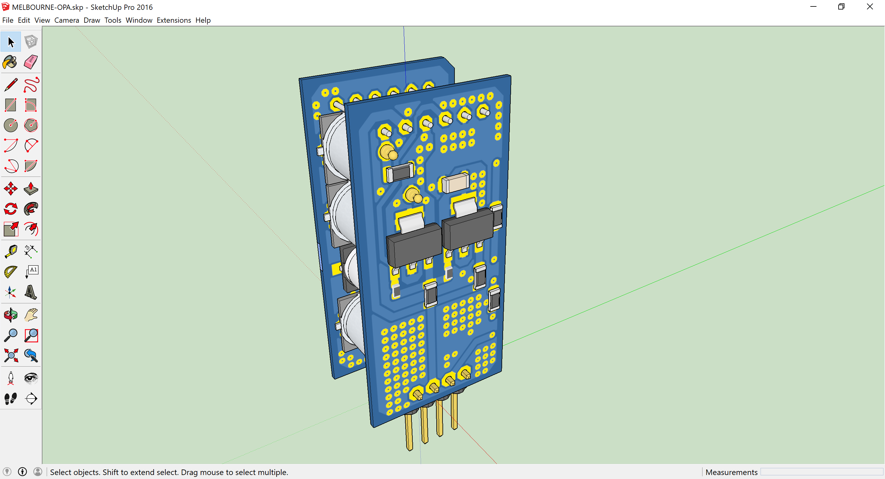Select the Walk footprints tool

click(11, 398)
